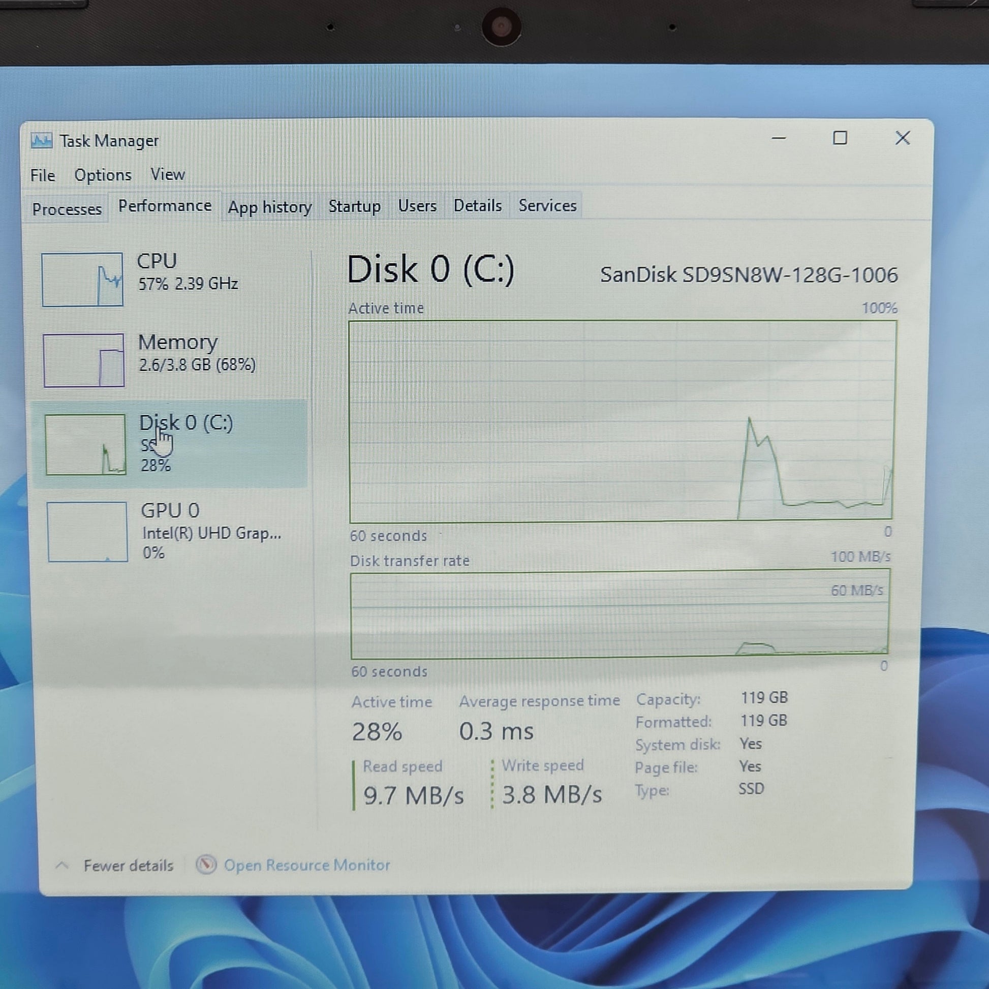Click the Memory usage mini graph
The height and width of the screenshot is (989, 989).
coord(84,360)
